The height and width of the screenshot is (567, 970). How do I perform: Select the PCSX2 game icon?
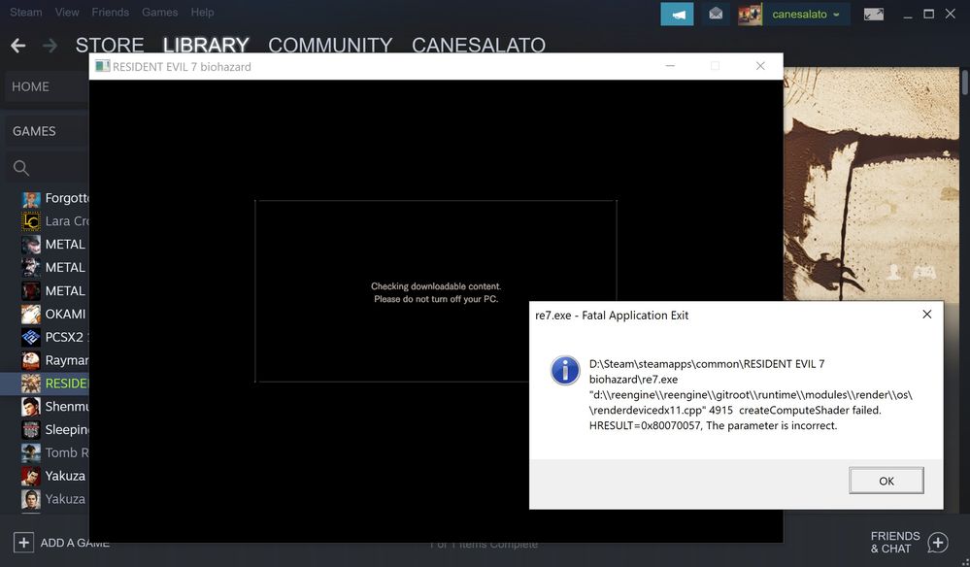(31, 338)
